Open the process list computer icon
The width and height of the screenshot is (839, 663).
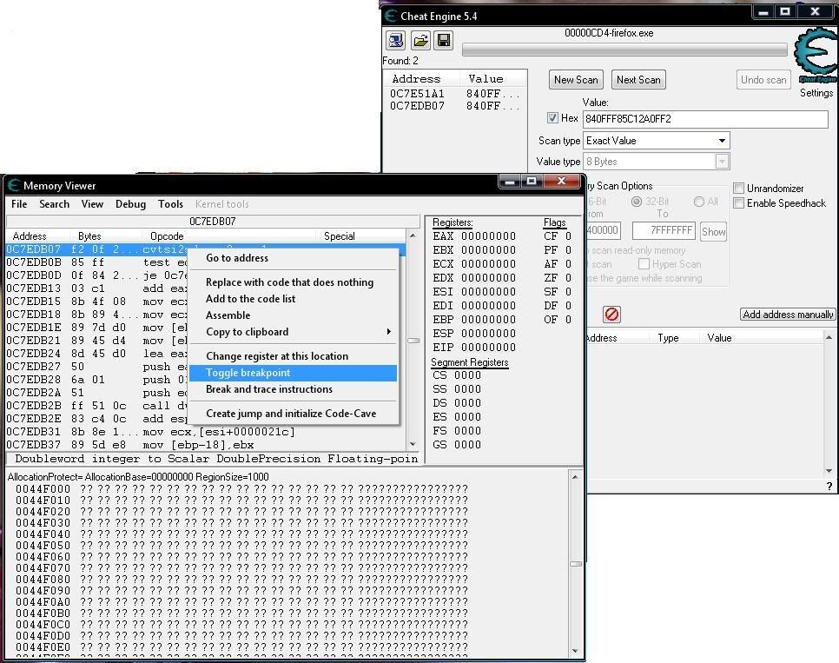[x=397, y=40]
